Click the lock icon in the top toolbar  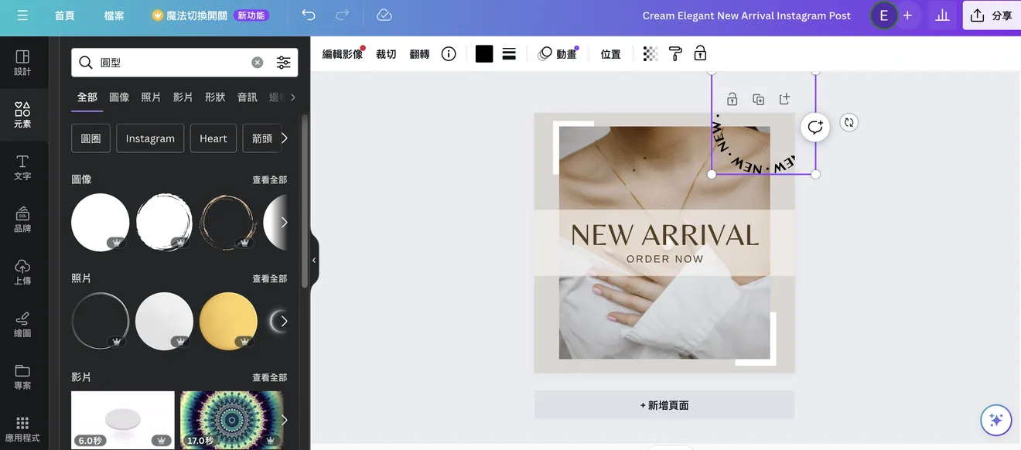(700, 53)
